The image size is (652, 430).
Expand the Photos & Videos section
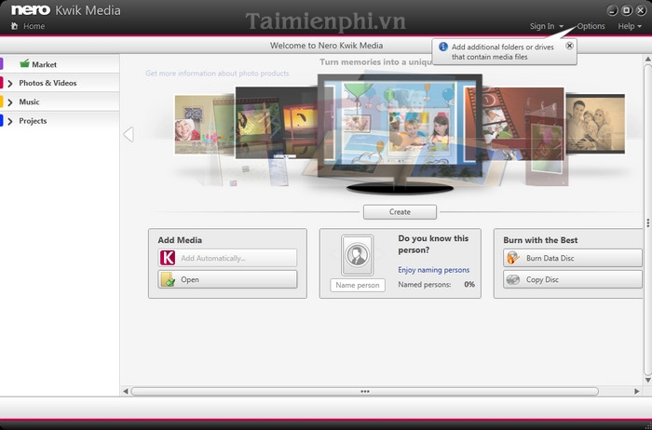pos(10,83)
